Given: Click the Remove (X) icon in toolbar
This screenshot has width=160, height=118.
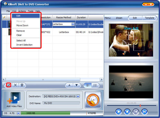Looking at the screenshot, I should 15,85.
